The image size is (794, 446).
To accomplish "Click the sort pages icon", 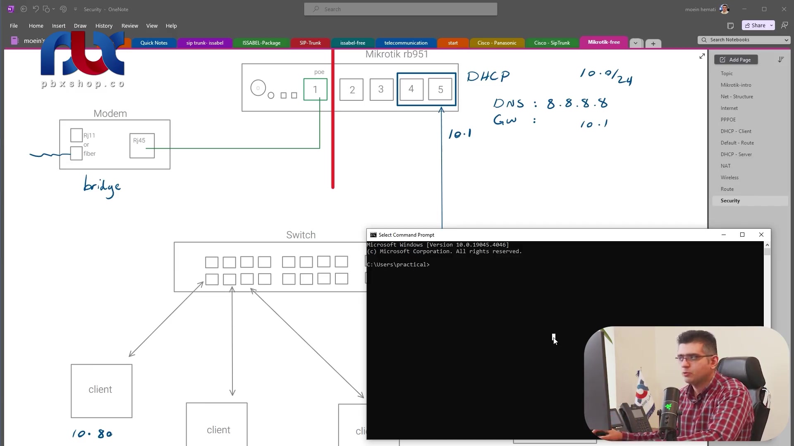I will click(x=781, y=60).
